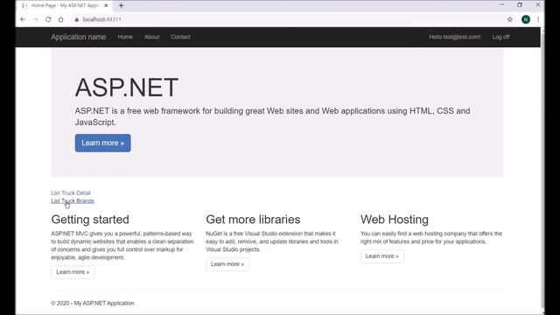Open the green profile avatar icon
Image resolution: width=560 pixels, height=315 pixels.
[525, 19]
